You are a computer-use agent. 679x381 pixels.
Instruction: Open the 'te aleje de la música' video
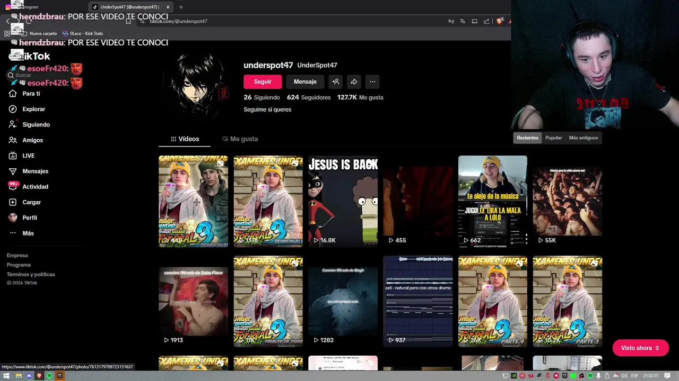493,201
